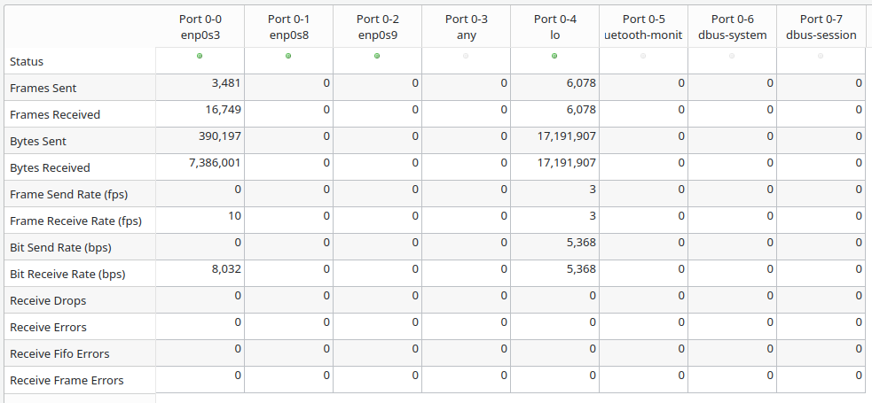
Task: Click the green status indicator for lo port
Action: (554, 56)
